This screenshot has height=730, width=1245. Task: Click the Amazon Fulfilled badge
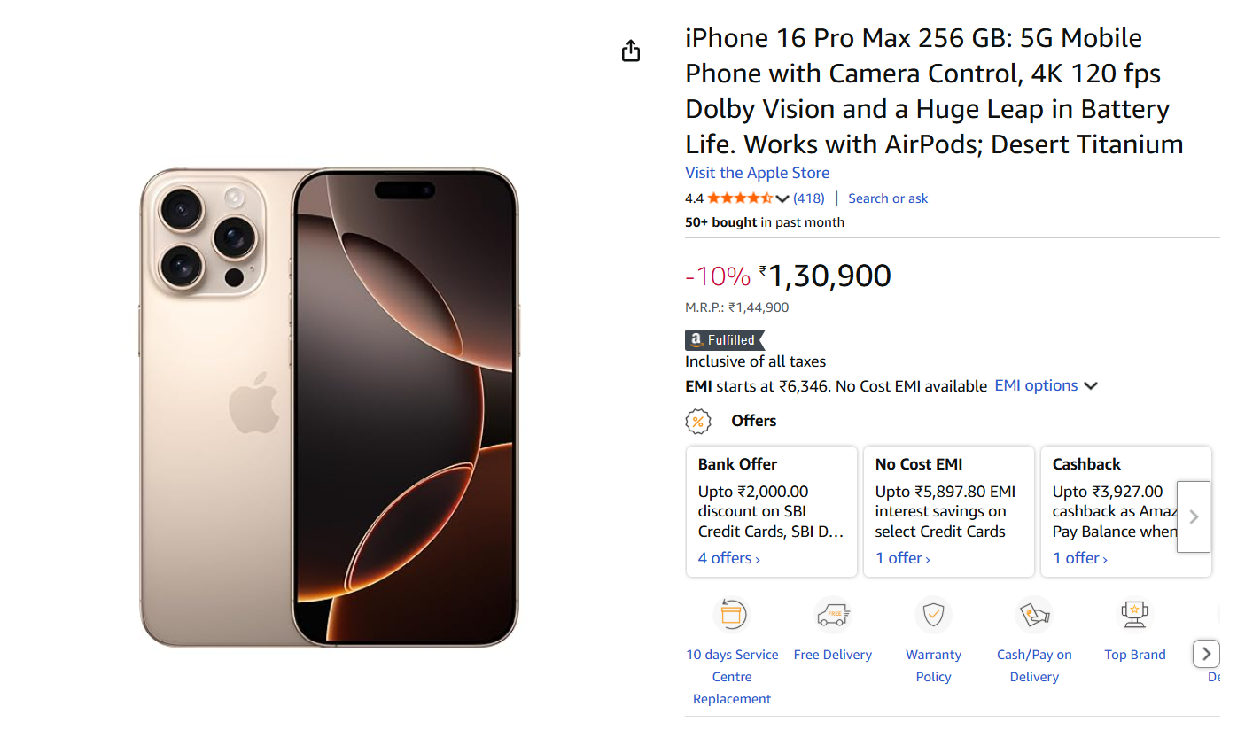(724, 340)
